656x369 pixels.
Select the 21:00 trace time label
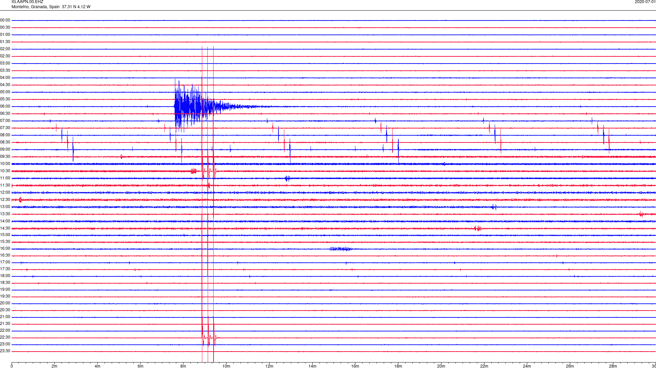[x=5, y=317]
